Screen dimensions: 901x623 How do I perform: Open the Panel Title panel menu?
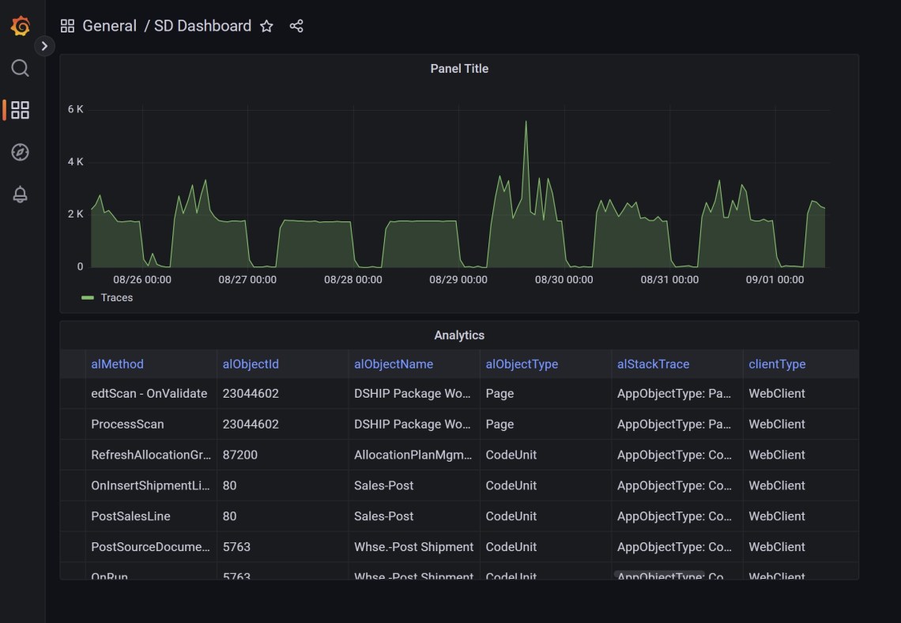point(459,69)
